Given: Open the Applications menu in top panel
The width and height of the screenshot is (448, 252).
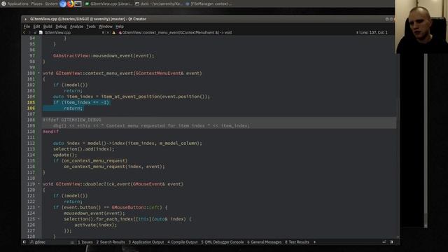Looking at the screenshot, I should [17, 3].
